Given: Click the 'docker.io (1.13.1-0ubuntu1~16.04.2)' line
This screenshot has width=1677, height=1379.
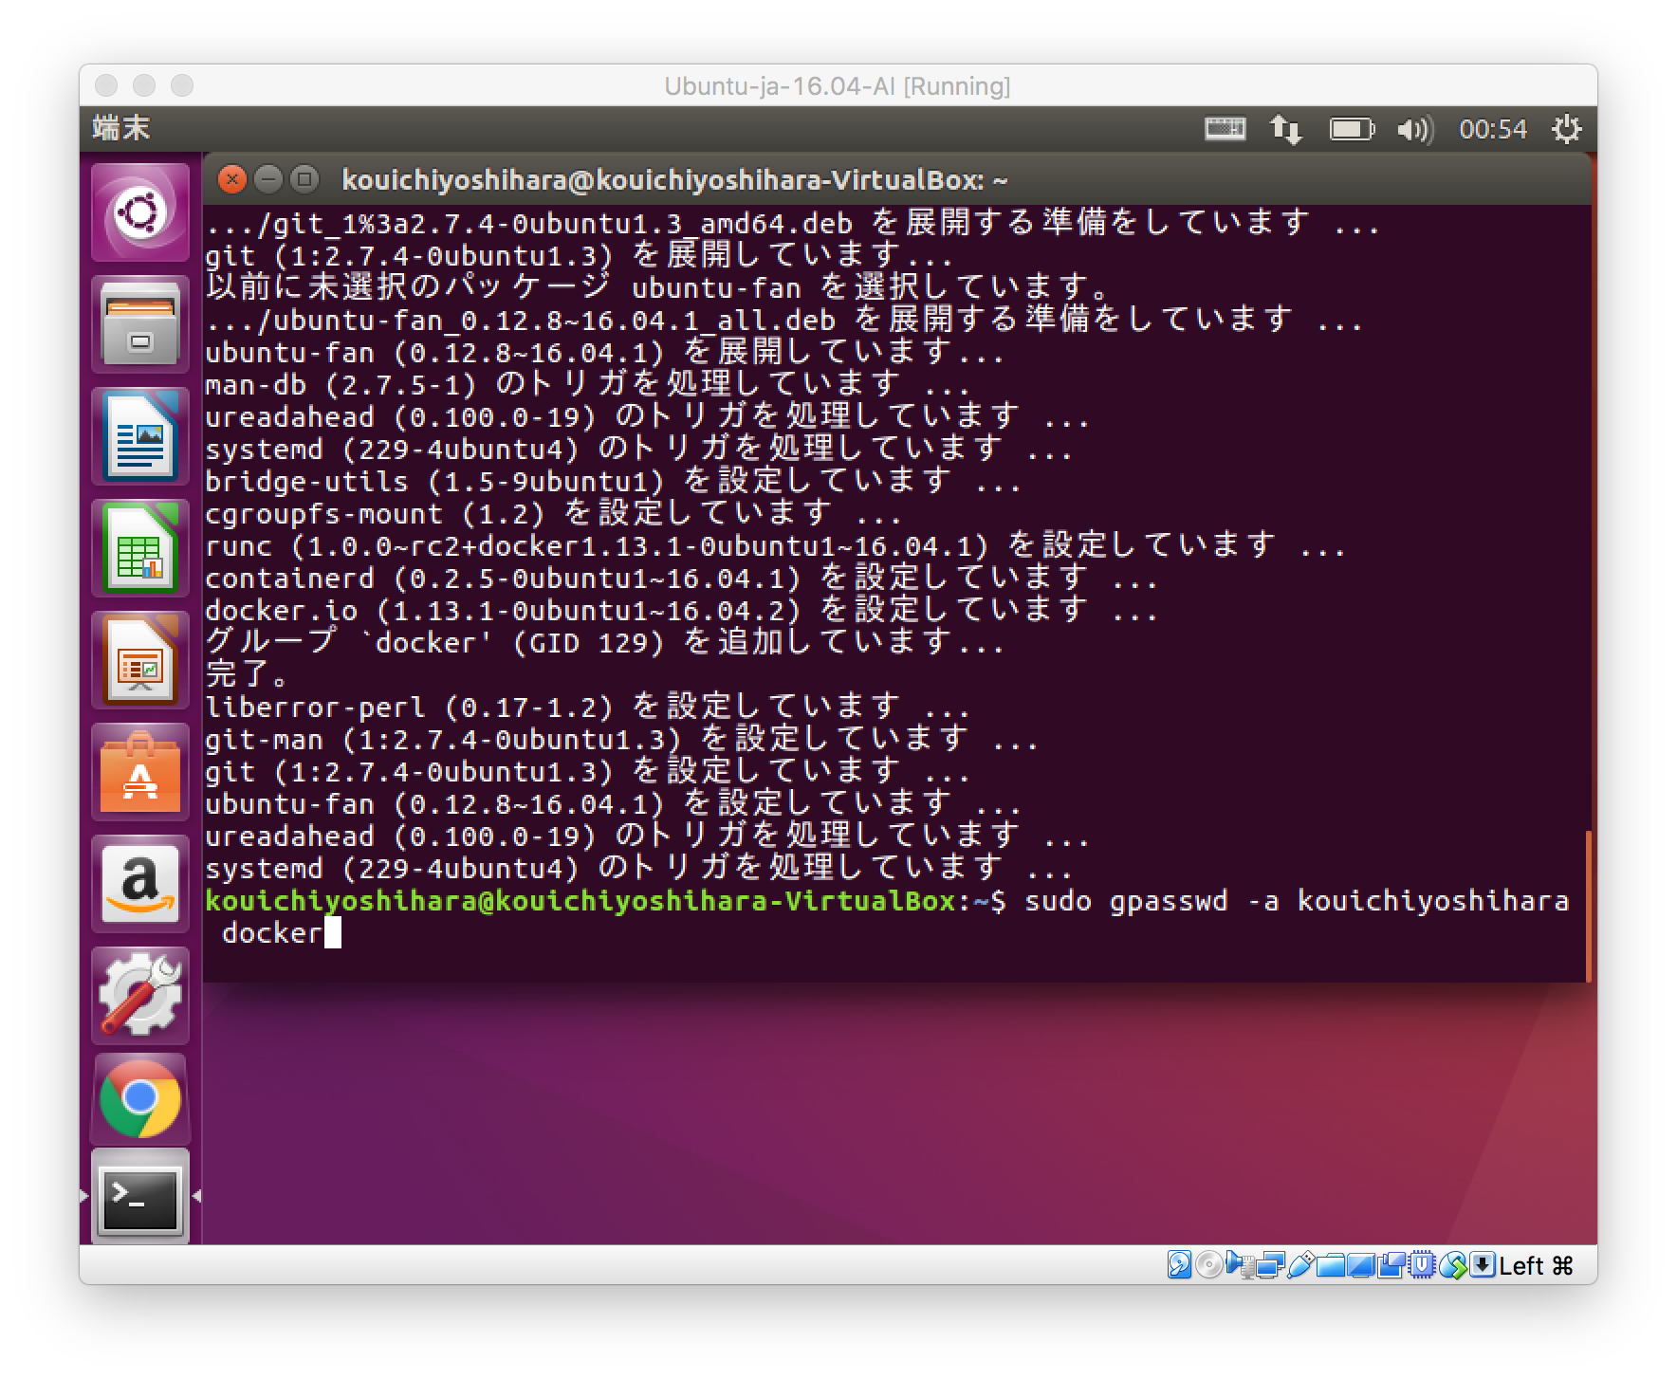Looking at the screenshot, I should [681, 610].
